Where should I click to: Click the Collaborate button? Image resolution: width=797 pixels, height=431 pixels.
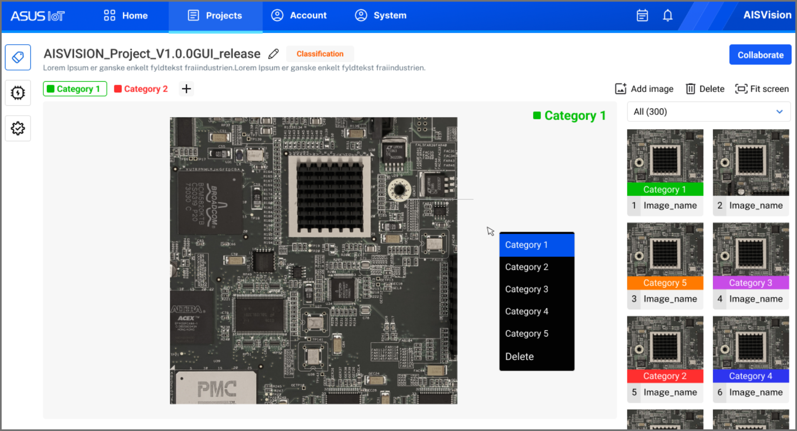760,55
